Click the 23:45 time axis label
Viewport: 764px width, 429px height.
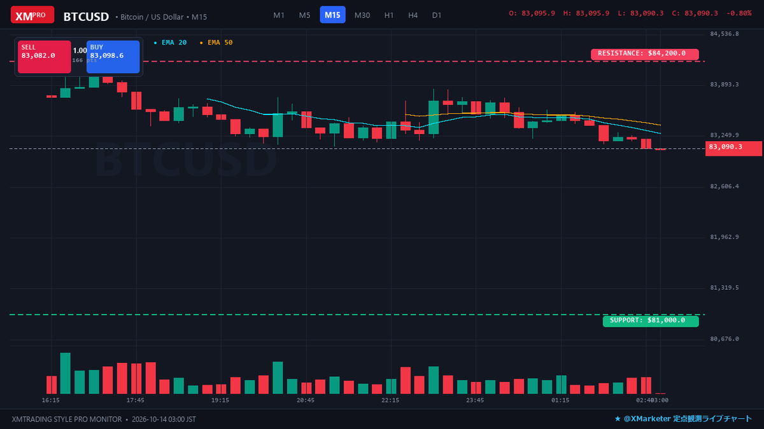click(x=475, y=400)
